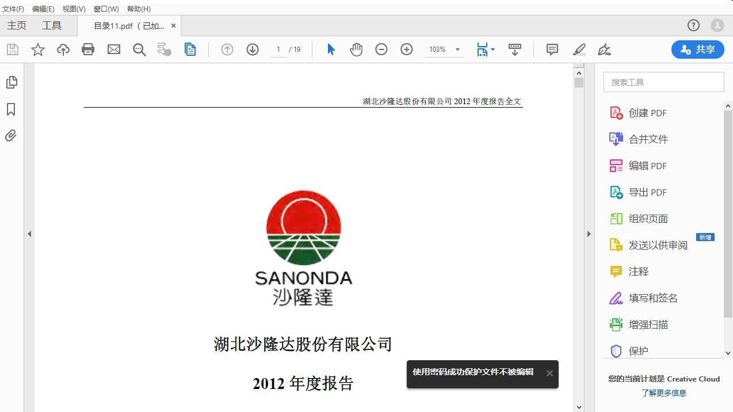The width and height of the screenshot is (733, 412).
Task: Open the 增强扫描 tool
Action: (639, 325)
